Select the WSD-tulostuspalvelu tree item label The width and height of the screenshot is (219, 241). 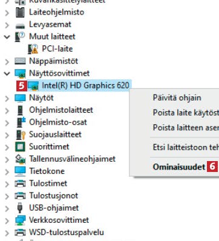pyautogui.click(x=67, y=233)
